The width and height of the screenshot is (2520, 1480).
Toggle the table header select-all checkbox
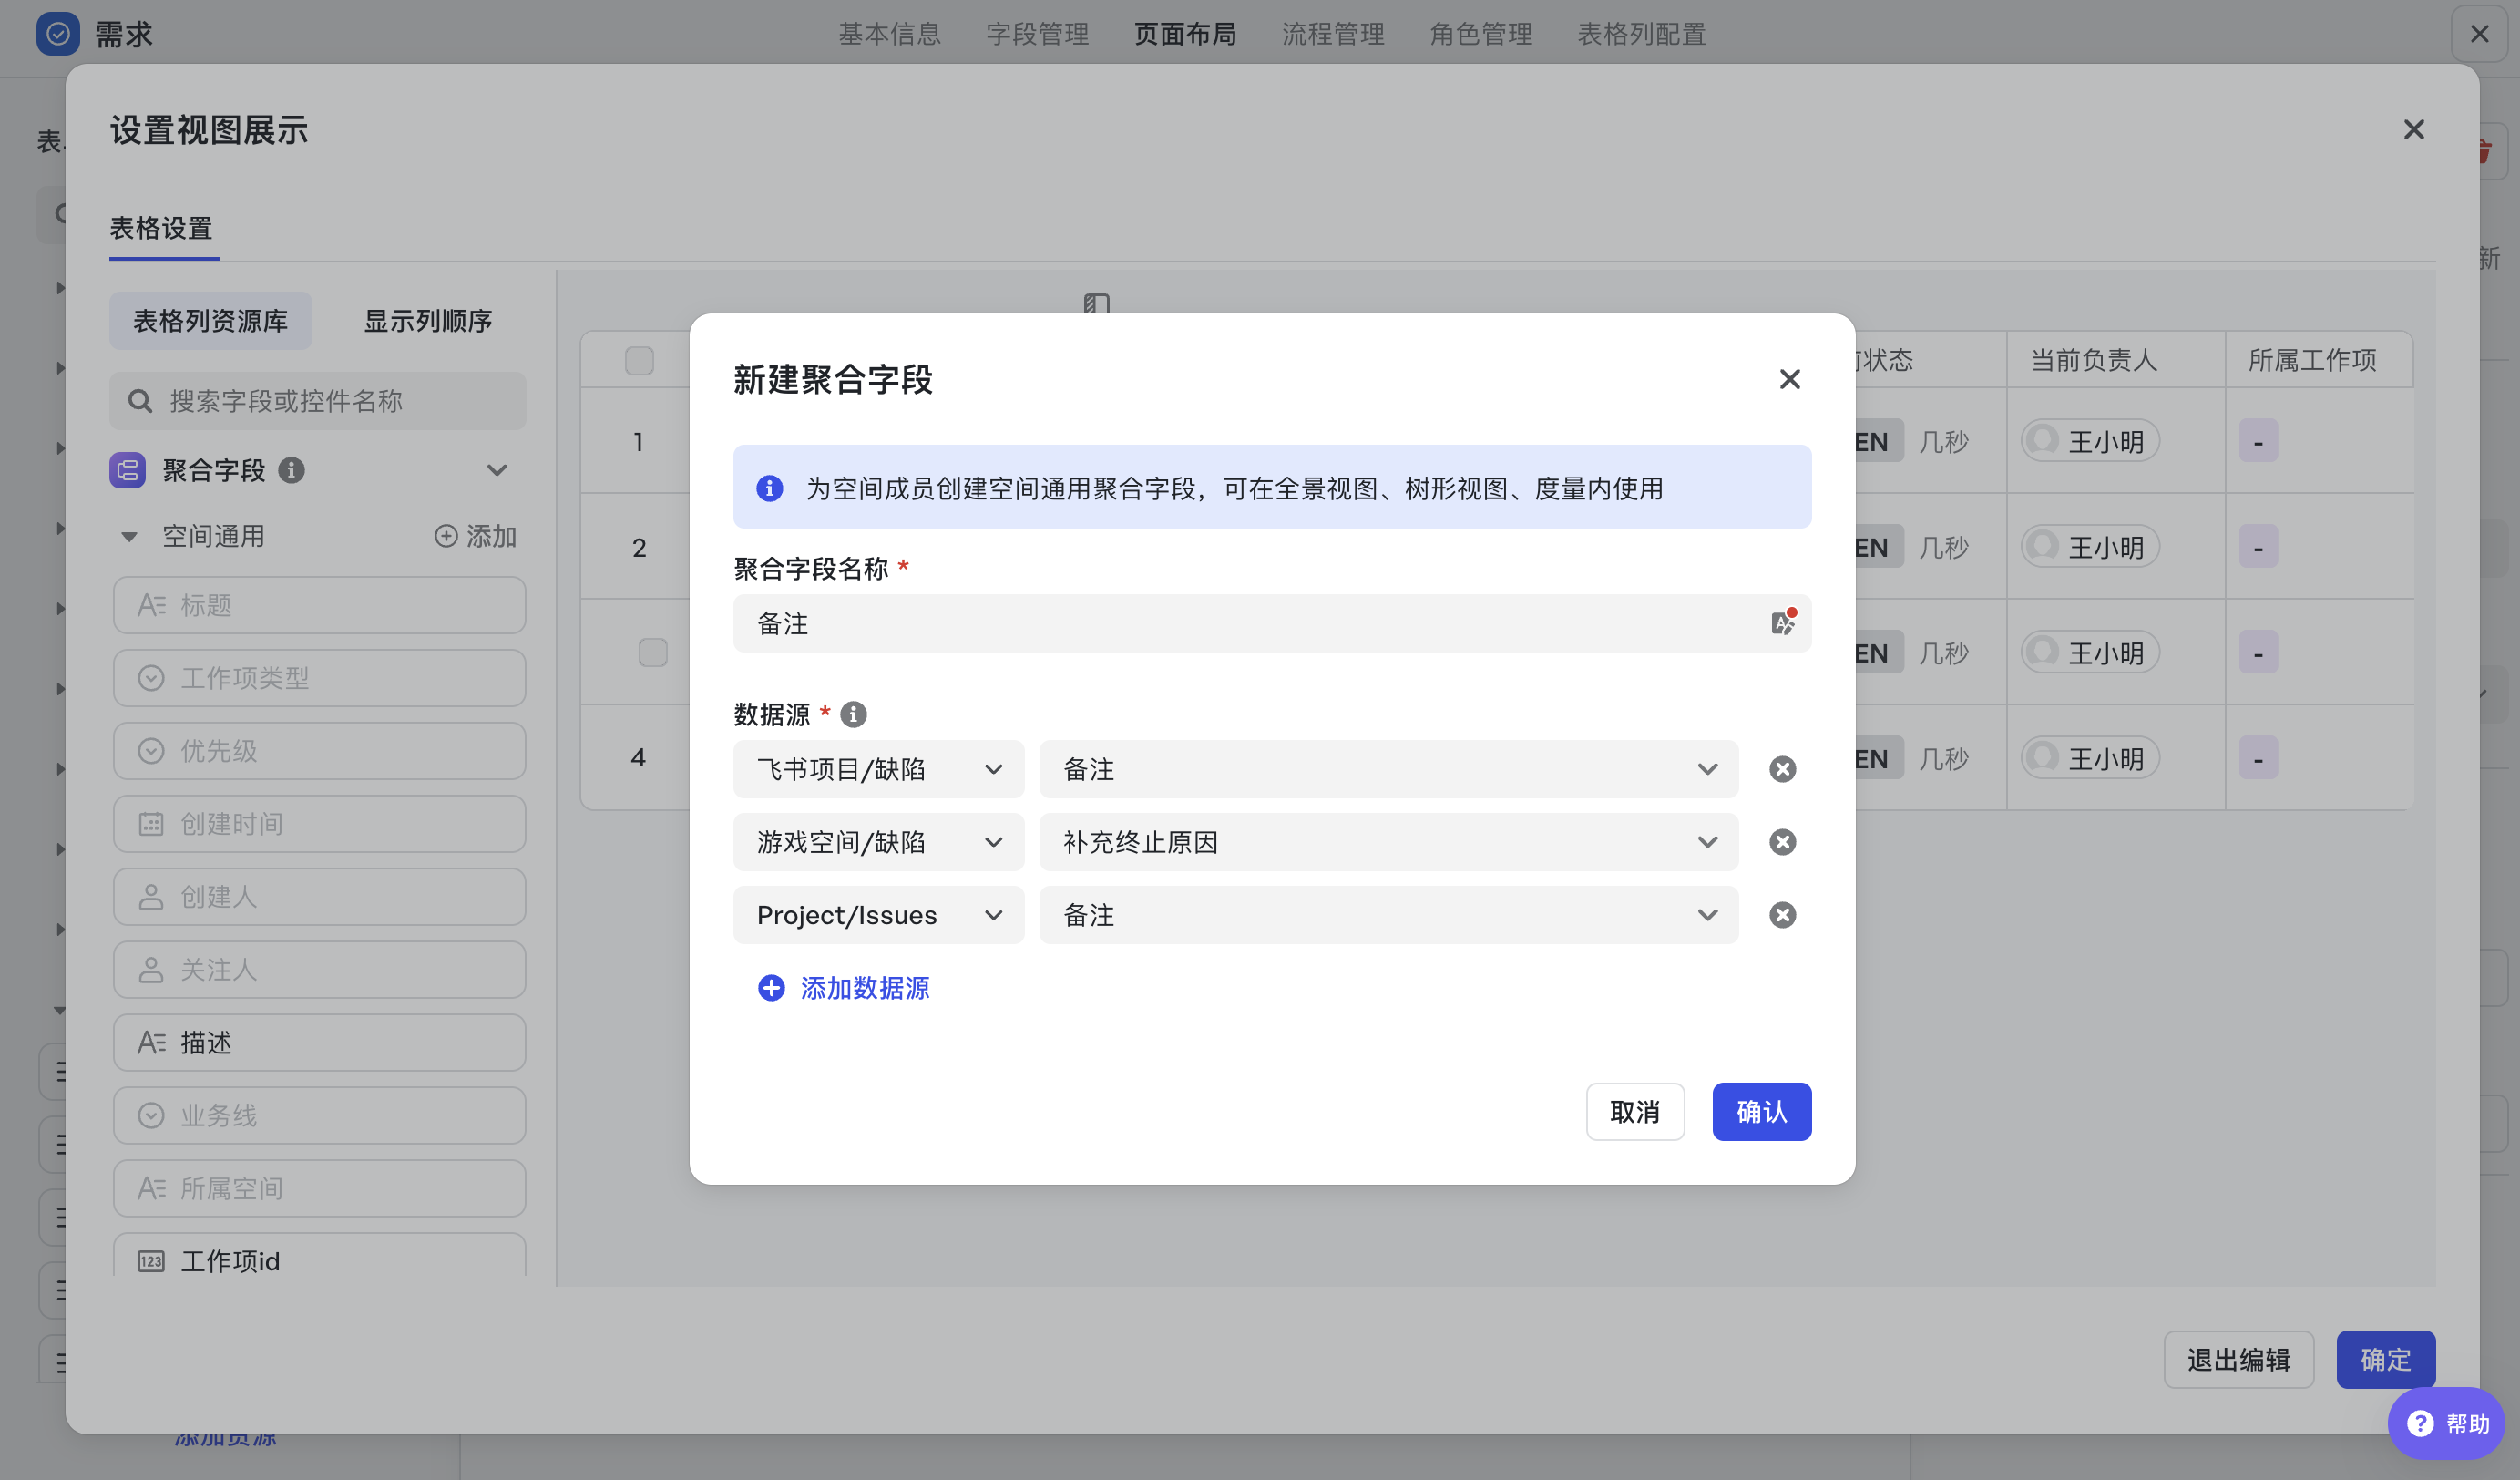[x=639, y=360]
